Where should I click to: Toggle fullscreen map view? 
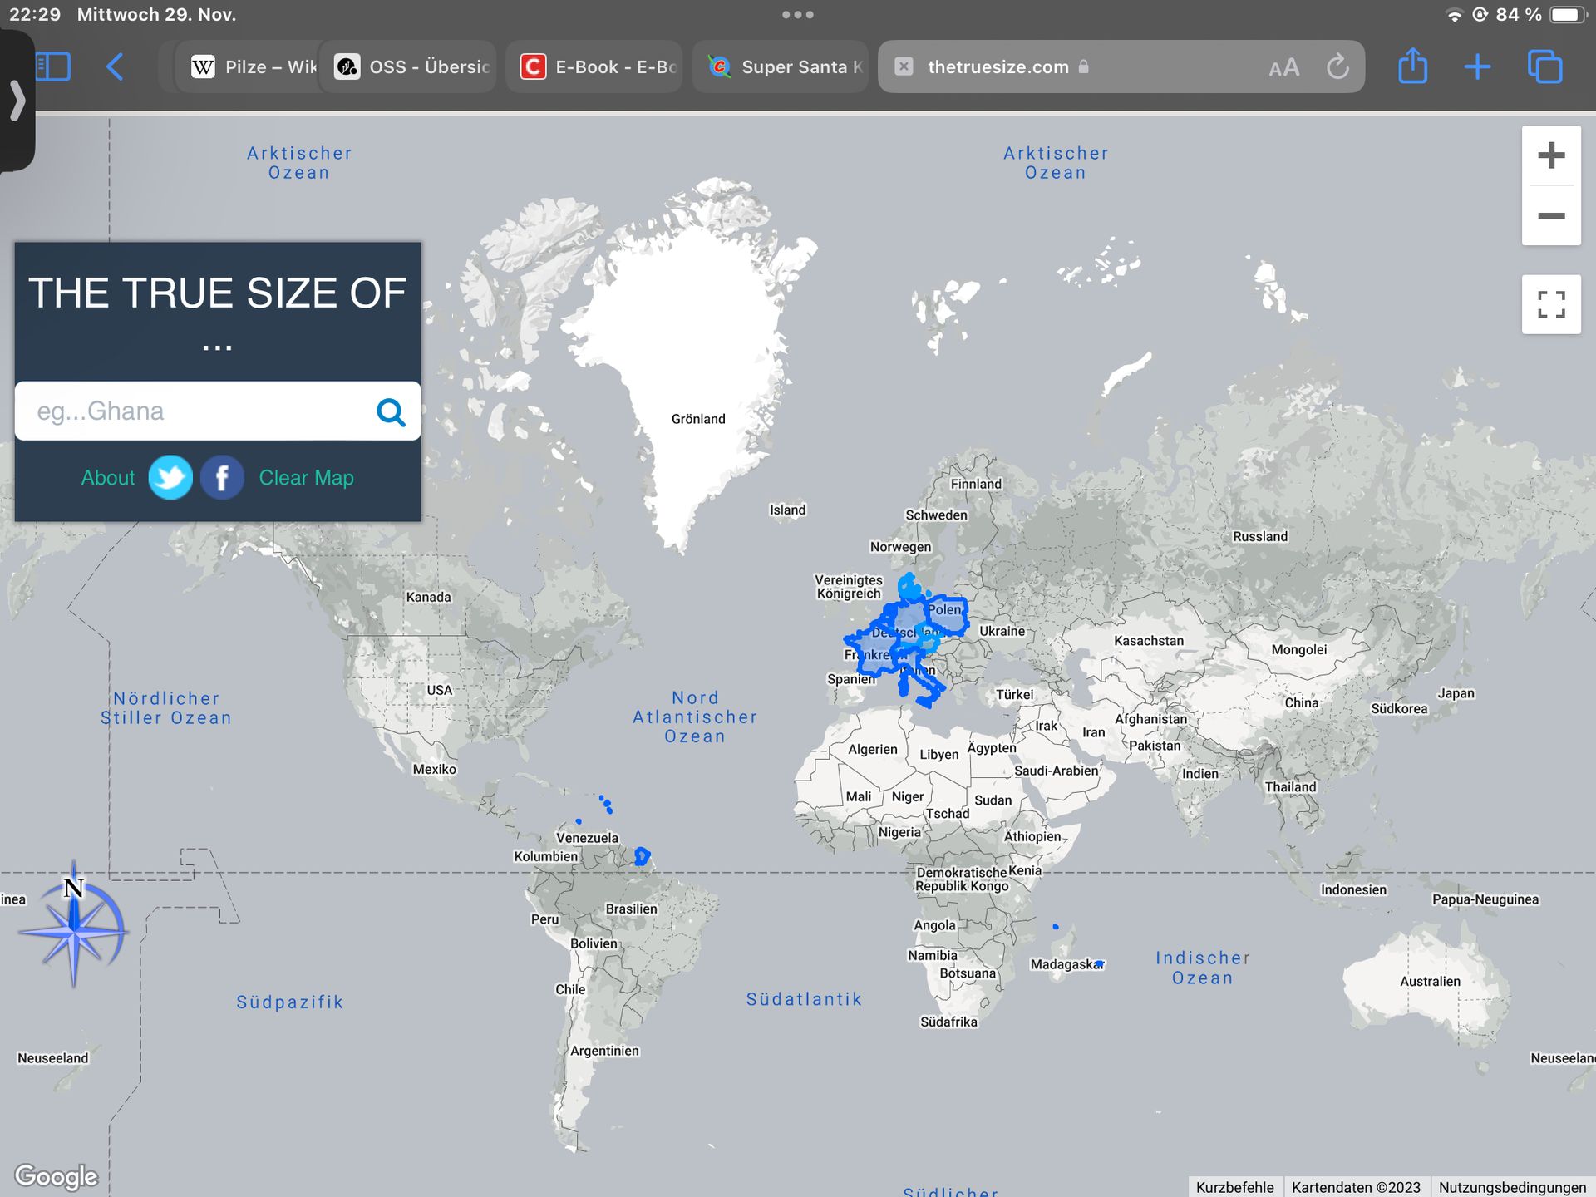pyautogui.click(x=1550, y=304)
